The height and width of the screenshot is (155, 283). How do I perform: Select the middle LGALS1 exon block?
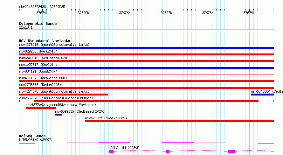tap(168, 151)
